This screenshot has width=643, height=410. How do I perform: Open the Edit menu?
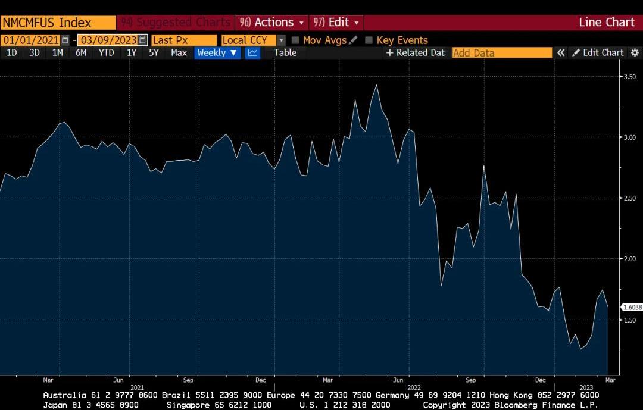pyautogui.click(x=336, y=23)
